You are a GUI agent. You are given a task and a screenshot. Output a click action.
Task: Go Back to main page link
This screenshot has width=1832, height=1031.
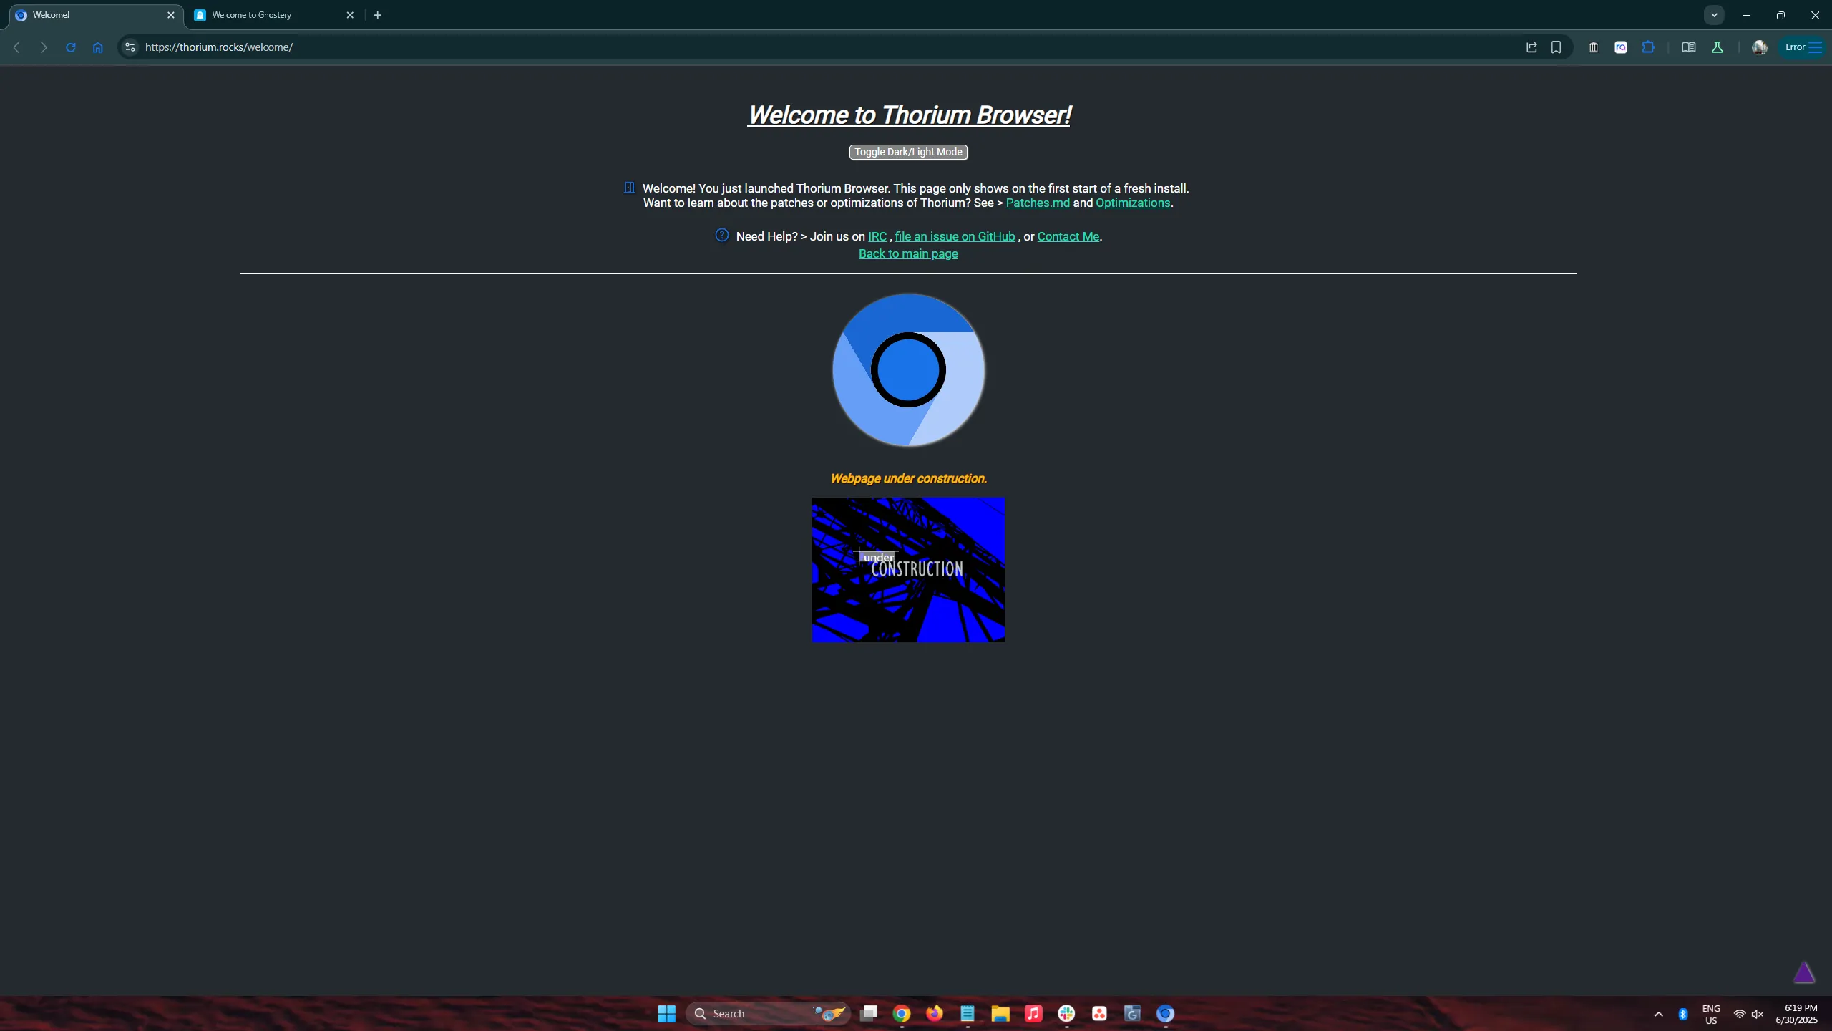click(908, 253)
